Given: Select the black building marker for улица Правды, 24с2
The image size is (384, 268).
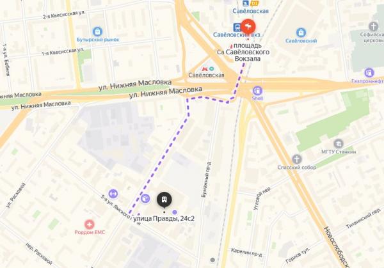Looking at the screenshot, I should pos(164,200).
